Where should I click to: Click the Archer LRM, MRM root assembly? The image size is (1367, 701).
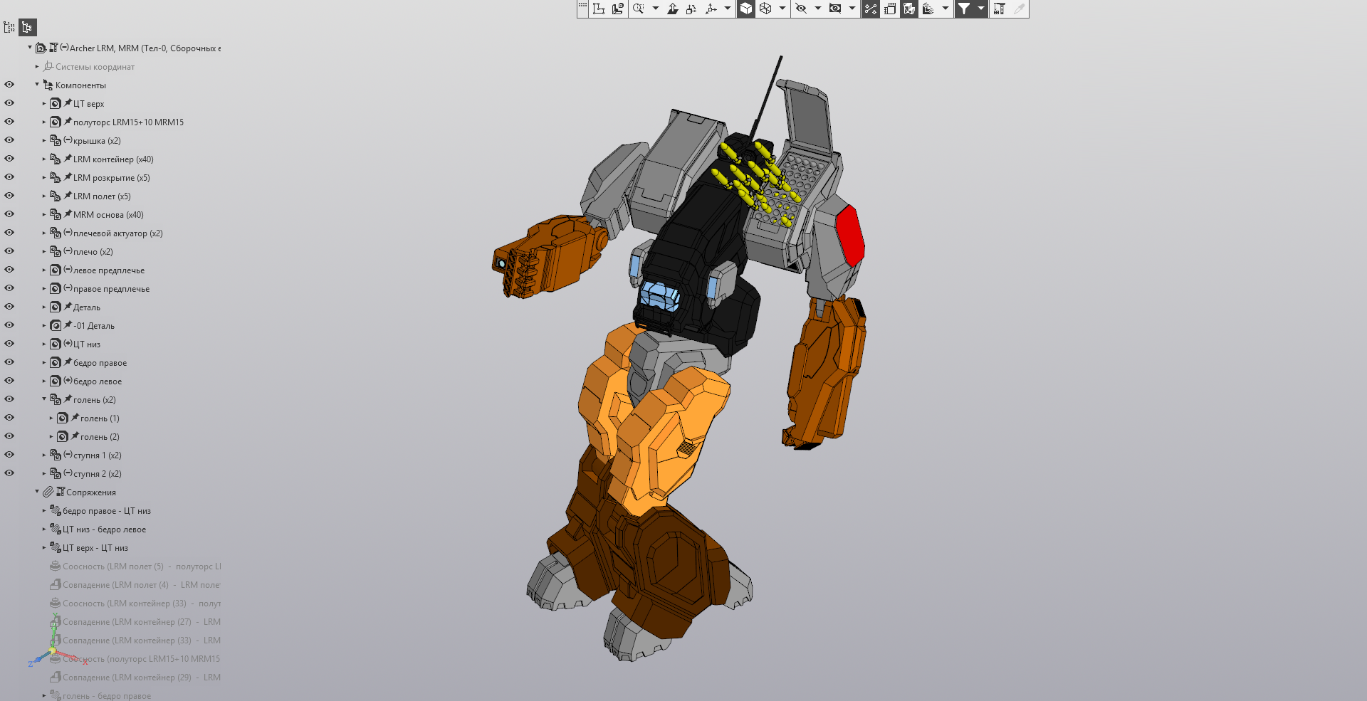tap(142, 48)
